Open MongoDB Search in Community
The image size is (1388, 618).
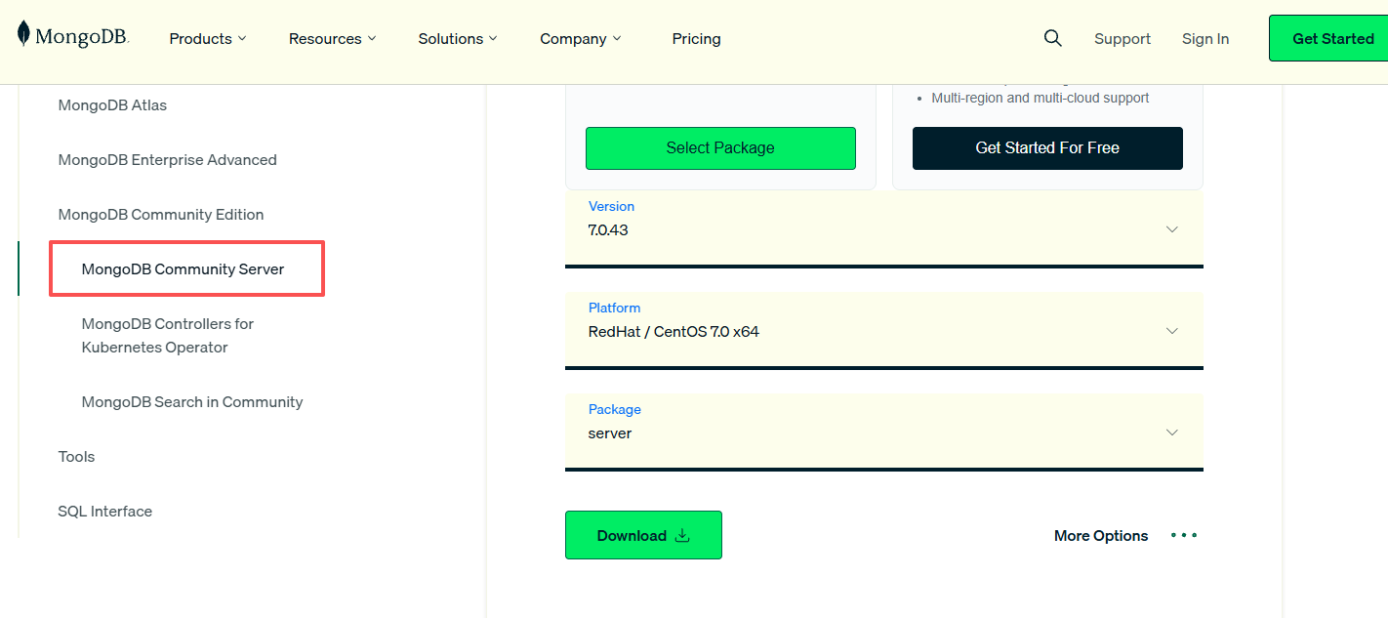click(192, 402)
